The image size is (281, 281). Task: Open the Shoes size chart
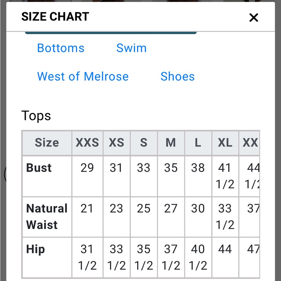pyautogui.click(x=178, y=76)
